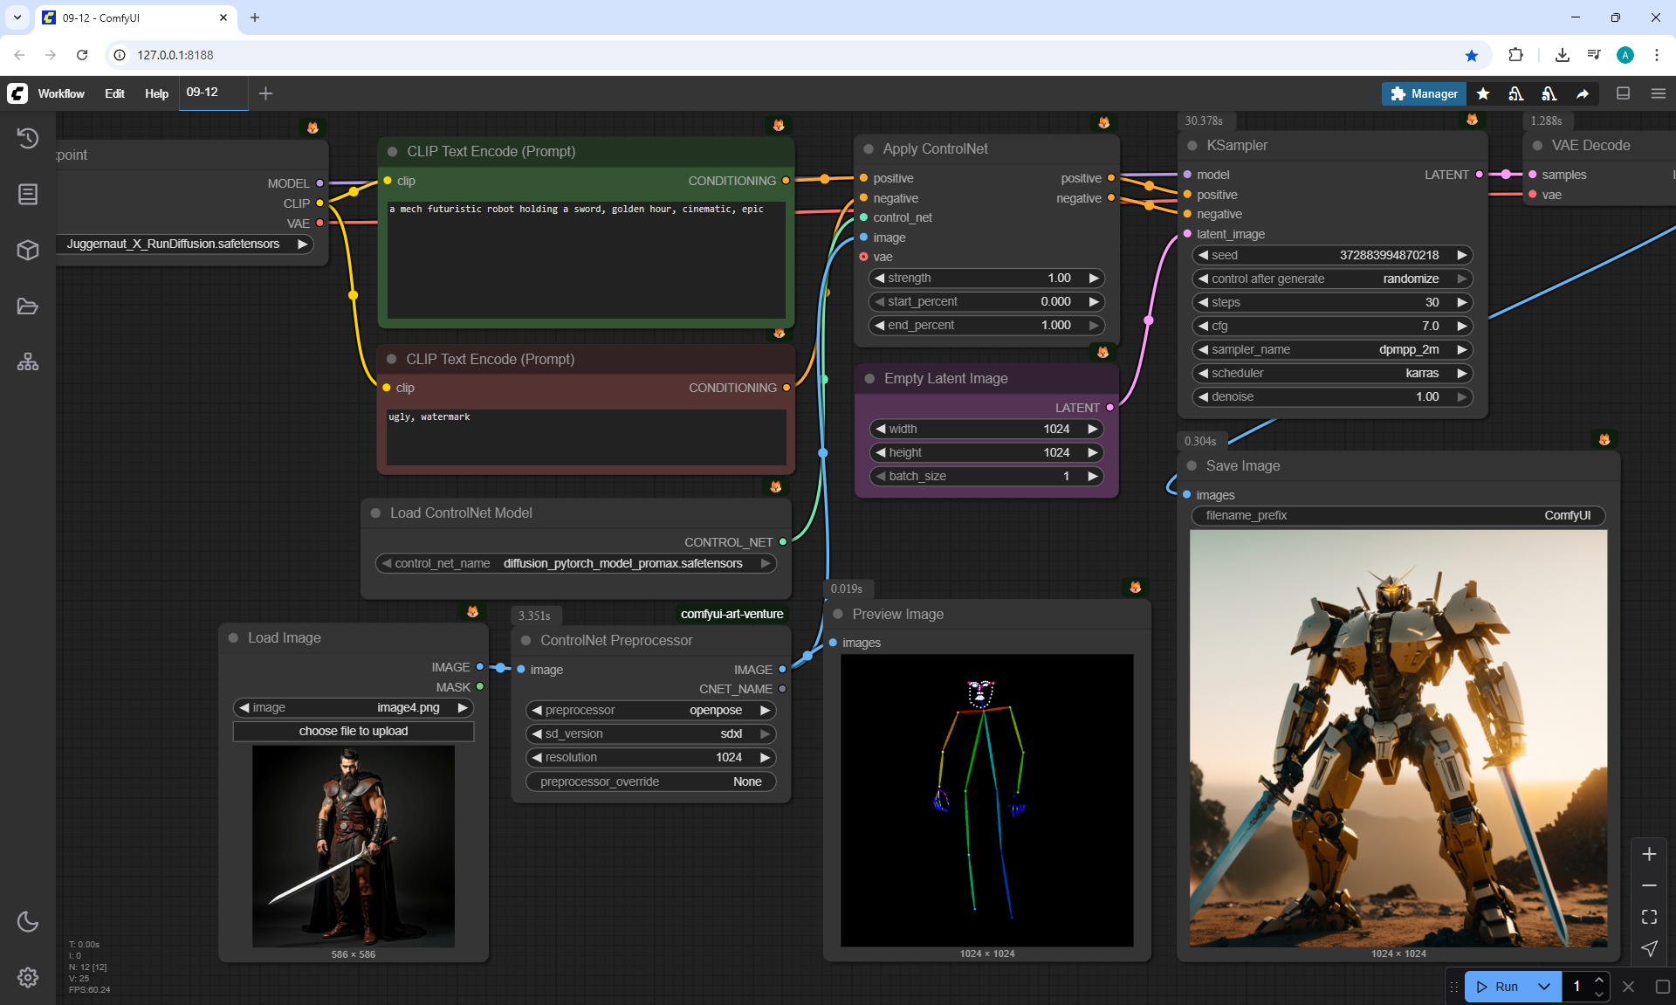Click choose file to upload button
This screenshot has width=1676, height=1005.
(354, 731)
